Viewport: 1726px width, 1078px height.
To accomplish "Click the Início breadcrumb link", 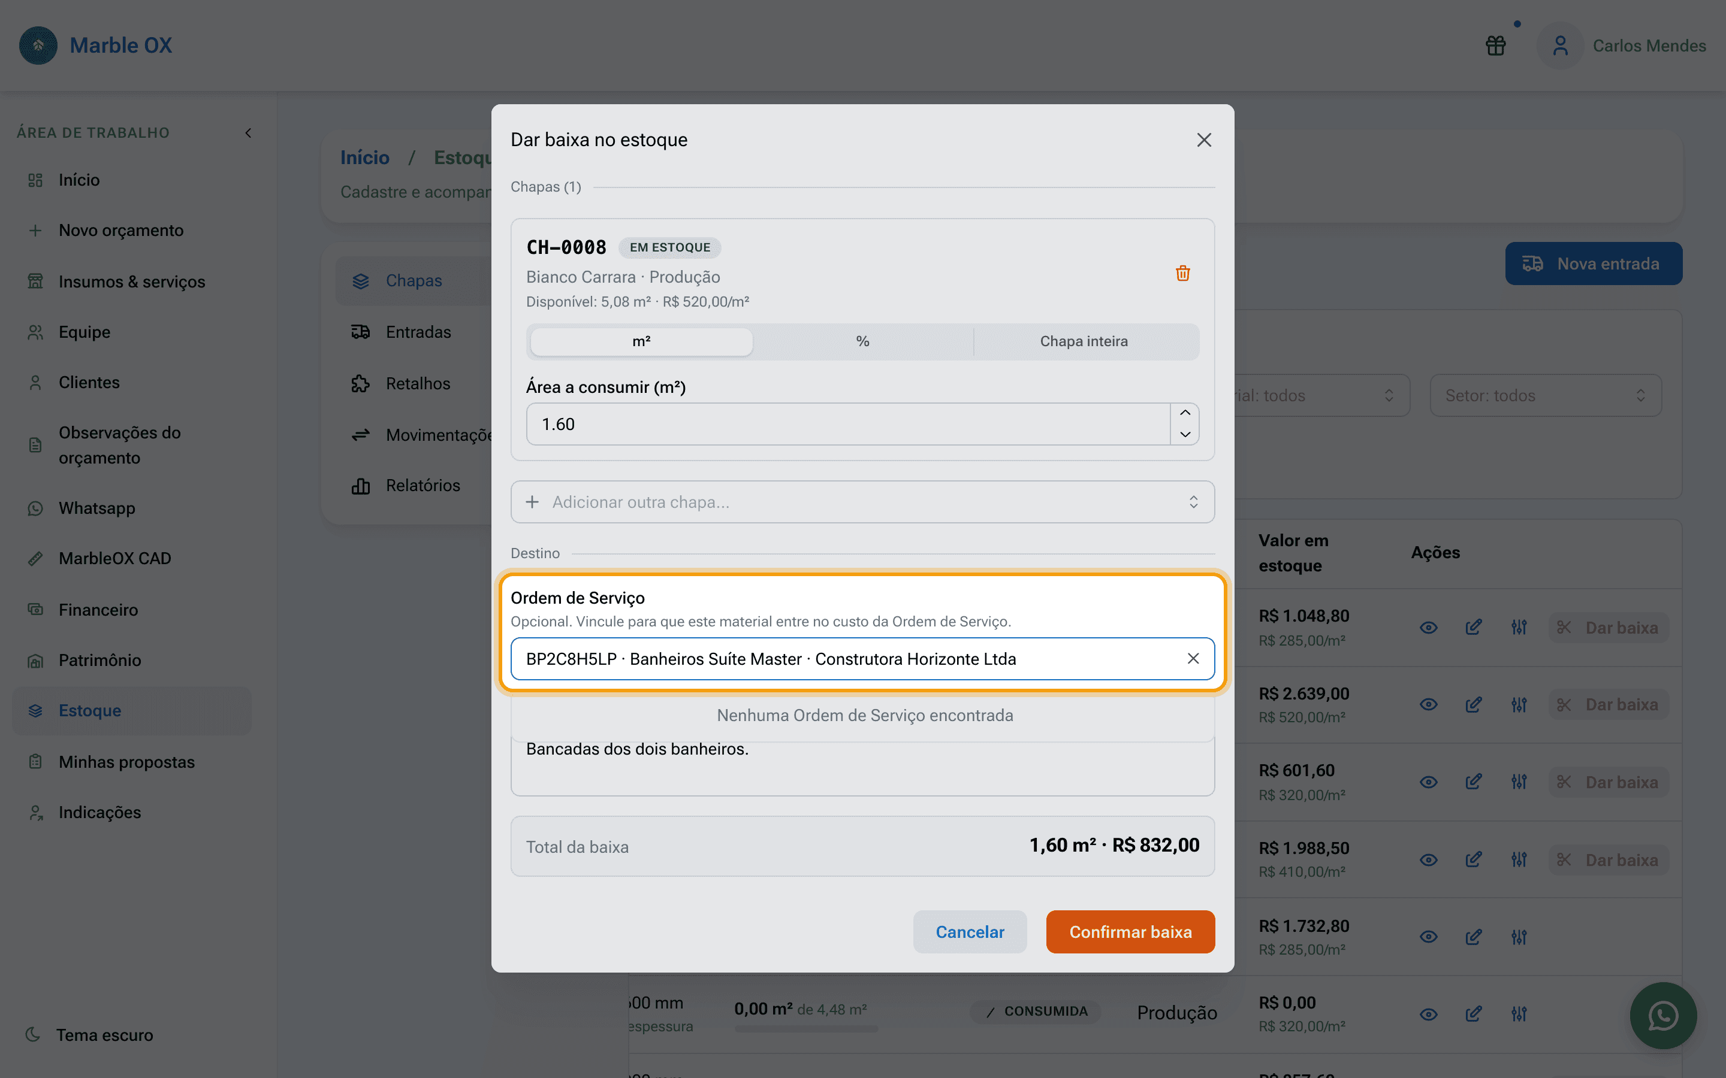I will 364,158.
